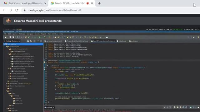Click the Save toolbar icon

[10, 37]
